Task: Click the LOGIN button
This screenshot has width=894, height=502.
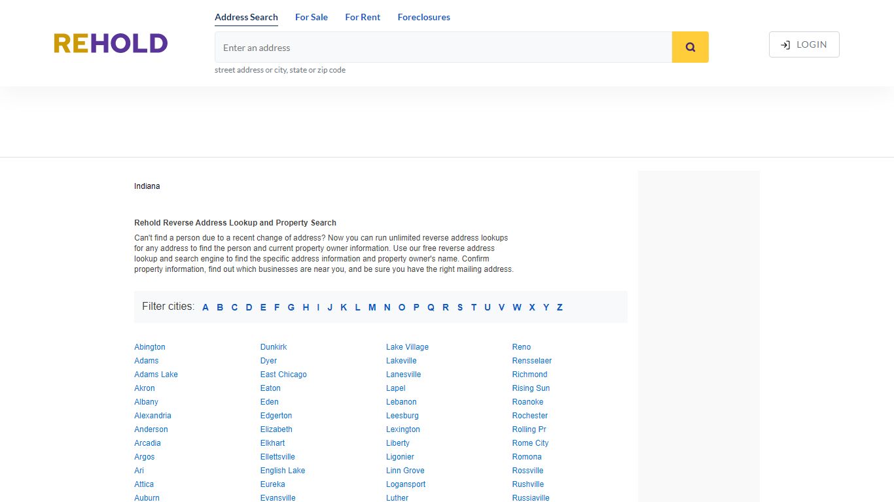Action: 804,44
